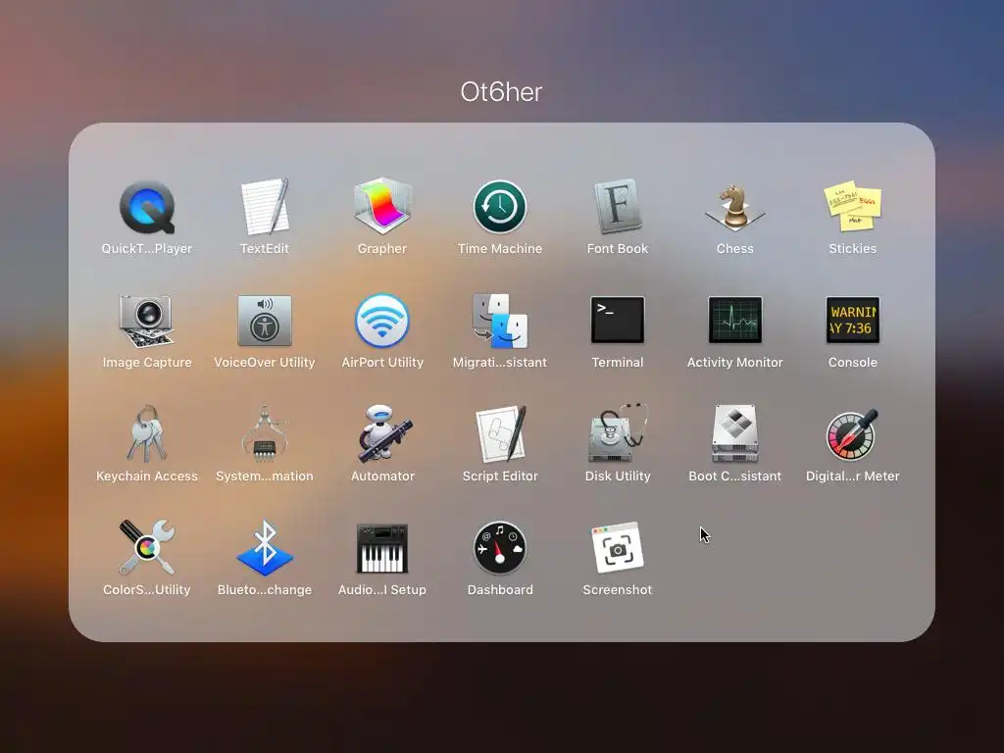Screen dimensions: 1004x753
Task: Open the Grapher app icon
Action: (382, 206)
